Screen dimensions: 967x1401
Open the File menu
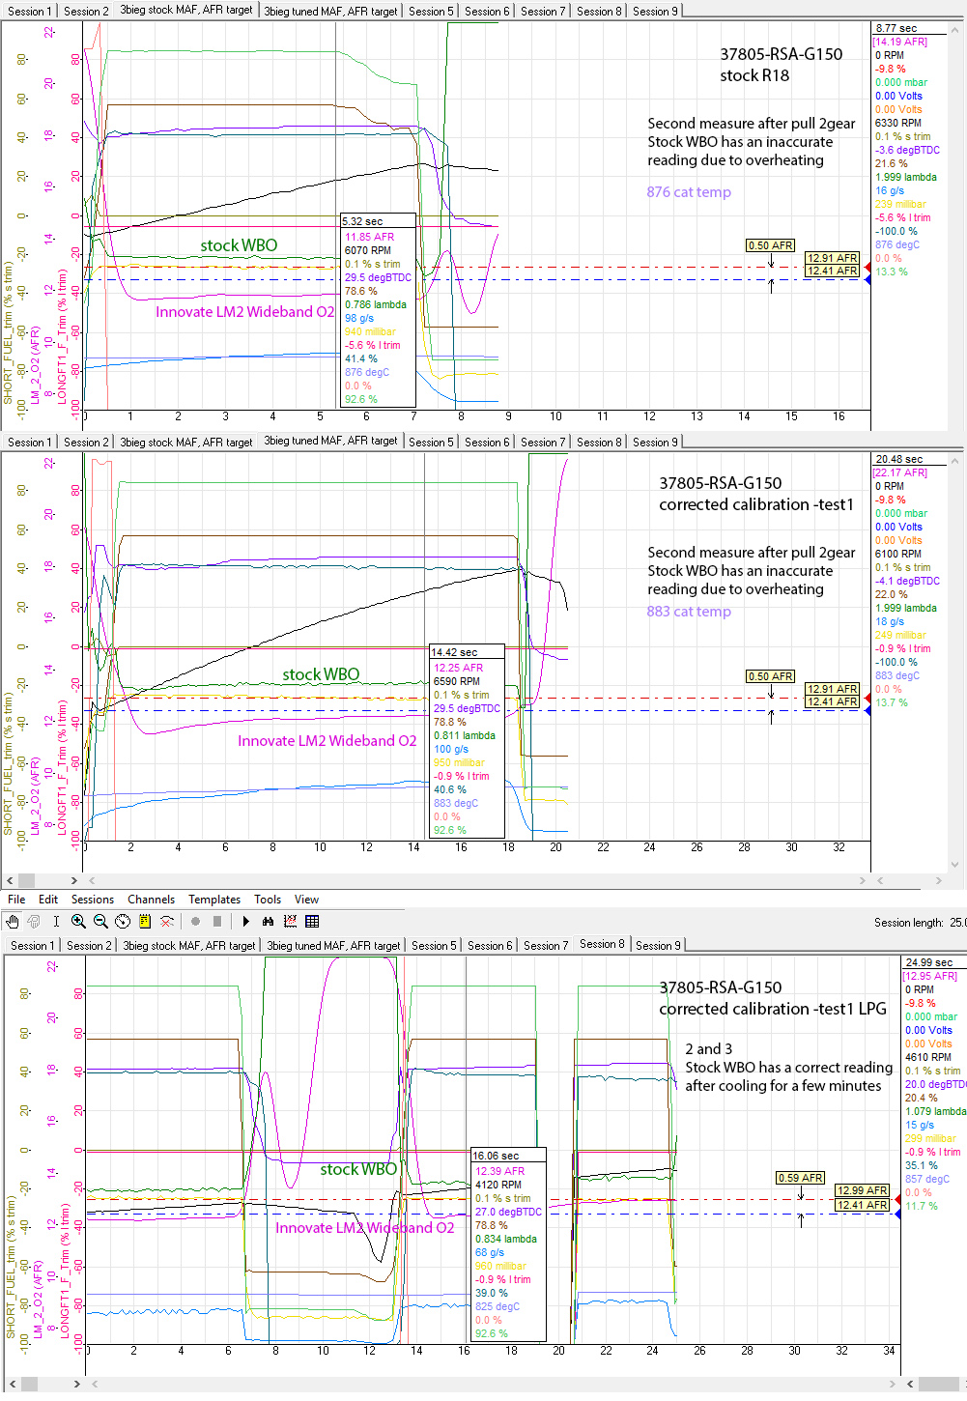[x=16, y=900]
